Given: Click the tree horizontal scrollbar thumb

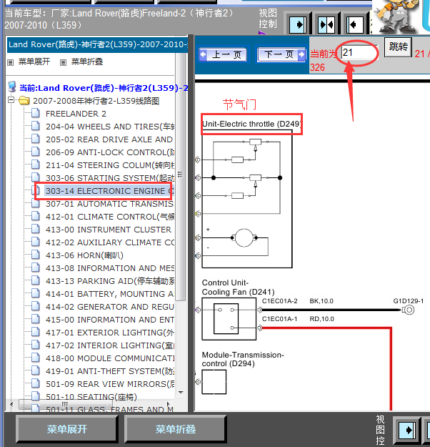Looking at the screenshot, I should pos(65,404).
